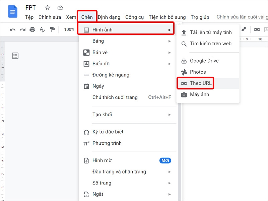Run the spell check tool
The height and width of the screenshot is (201, 268).
(x=42, y=29)
